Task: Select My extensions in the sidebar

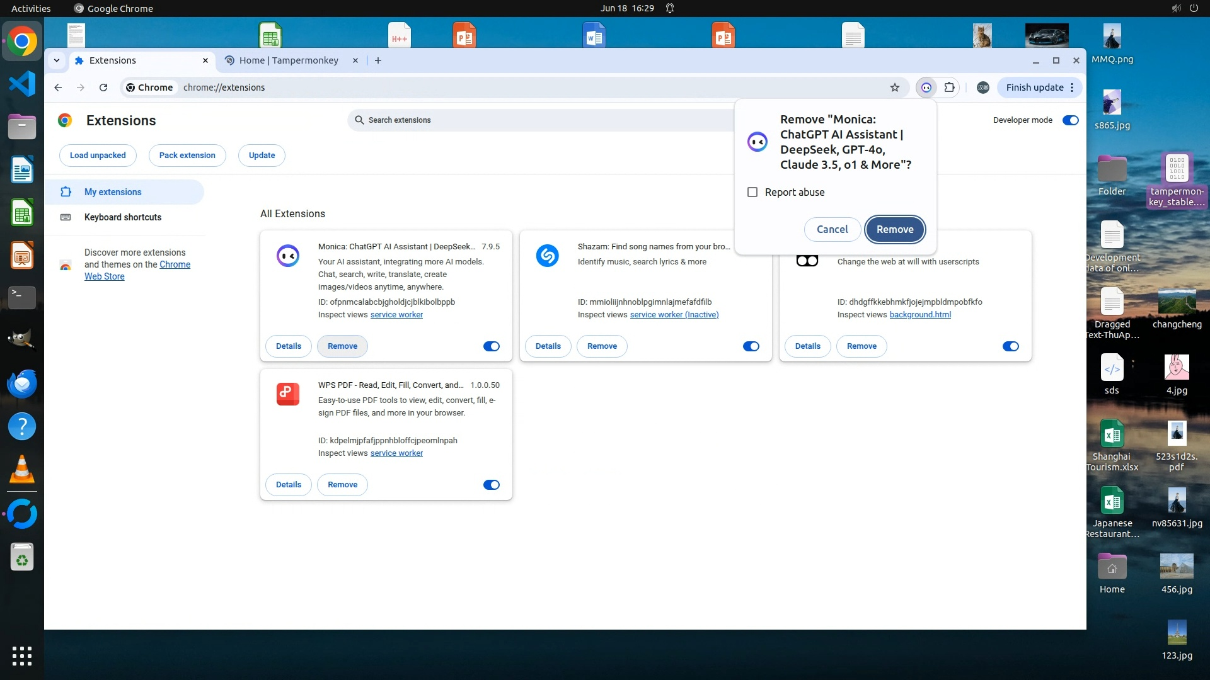Action: [x=113, y=192]
